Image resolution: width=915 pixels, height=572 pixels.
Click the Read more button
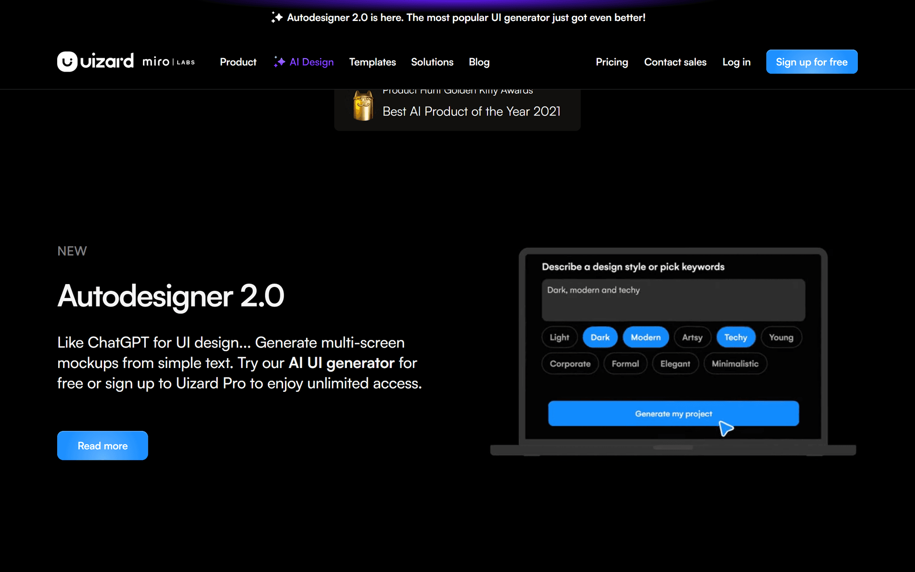102,446
